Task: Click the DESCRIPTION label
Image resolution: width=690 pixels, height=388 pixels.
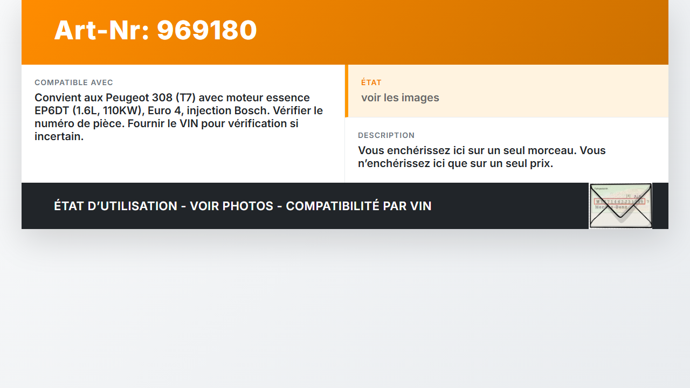Action: coord(387,135)
